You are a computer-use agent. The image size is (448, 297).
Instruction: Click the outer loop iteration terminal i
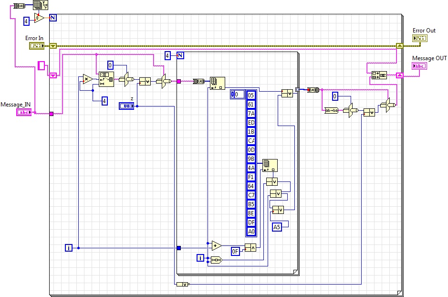pos(69,247)
